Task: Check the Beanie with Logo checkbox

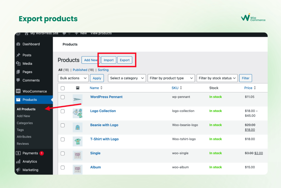Action: coord(63,125)
